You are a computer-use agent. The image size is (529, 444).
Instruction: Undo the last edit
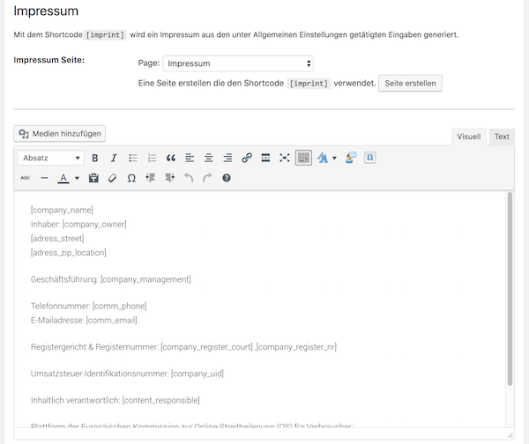point(189,178)
